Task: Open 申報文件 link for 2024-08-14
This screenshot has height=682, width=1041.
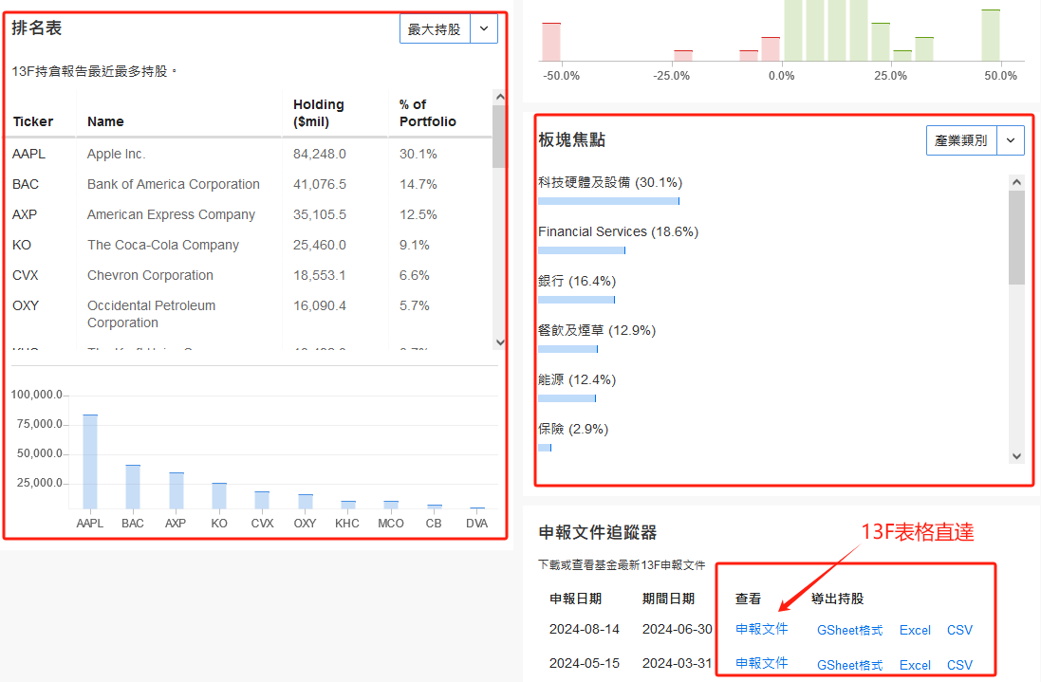Action: 761,629
